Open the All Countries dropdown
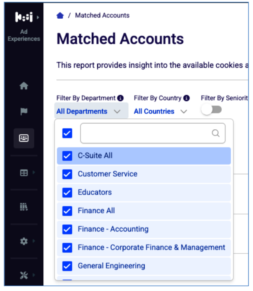The image size is (253, 291). pos(160,111)
